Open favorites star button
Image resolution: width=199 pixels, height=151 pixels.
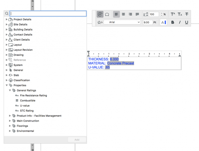pos(100,23)
